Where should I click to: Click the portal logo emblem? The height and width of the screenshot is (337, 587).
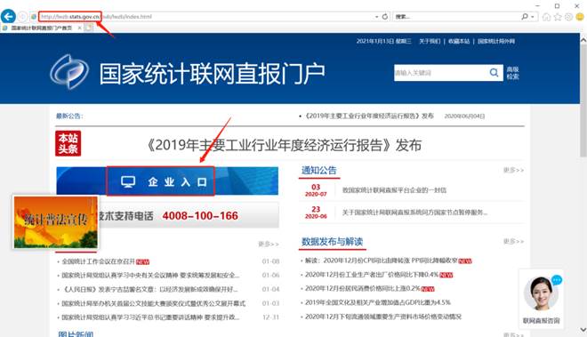pyautogui.click(x=69, y=72)
